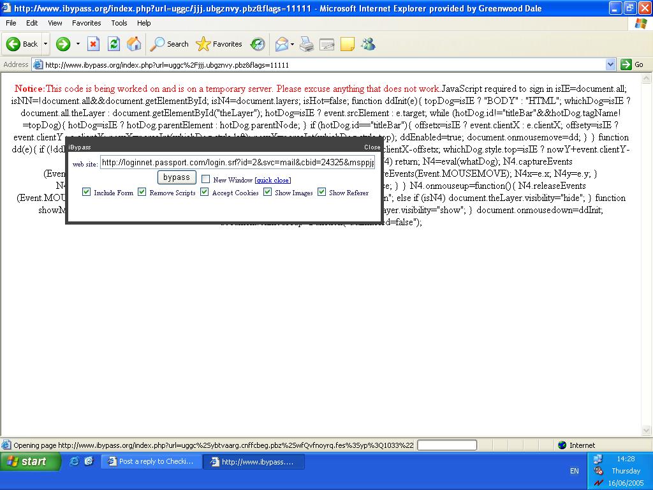
Task: Click the Refresh page icon
Action: point(114,44)
